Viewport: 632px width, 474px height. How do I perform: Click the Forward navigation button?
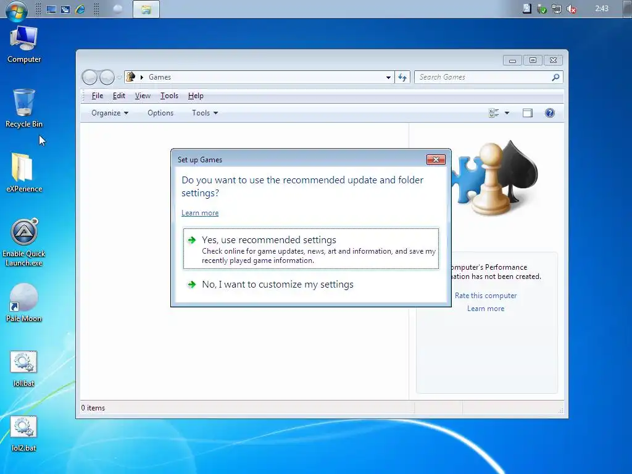pos(107,77)
